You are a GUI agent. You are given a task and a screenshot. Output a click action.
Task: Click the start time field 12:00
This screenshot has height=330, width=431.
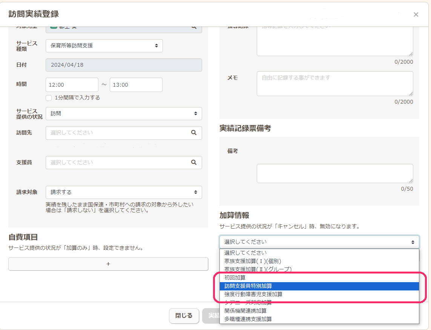tap(72, 85)
